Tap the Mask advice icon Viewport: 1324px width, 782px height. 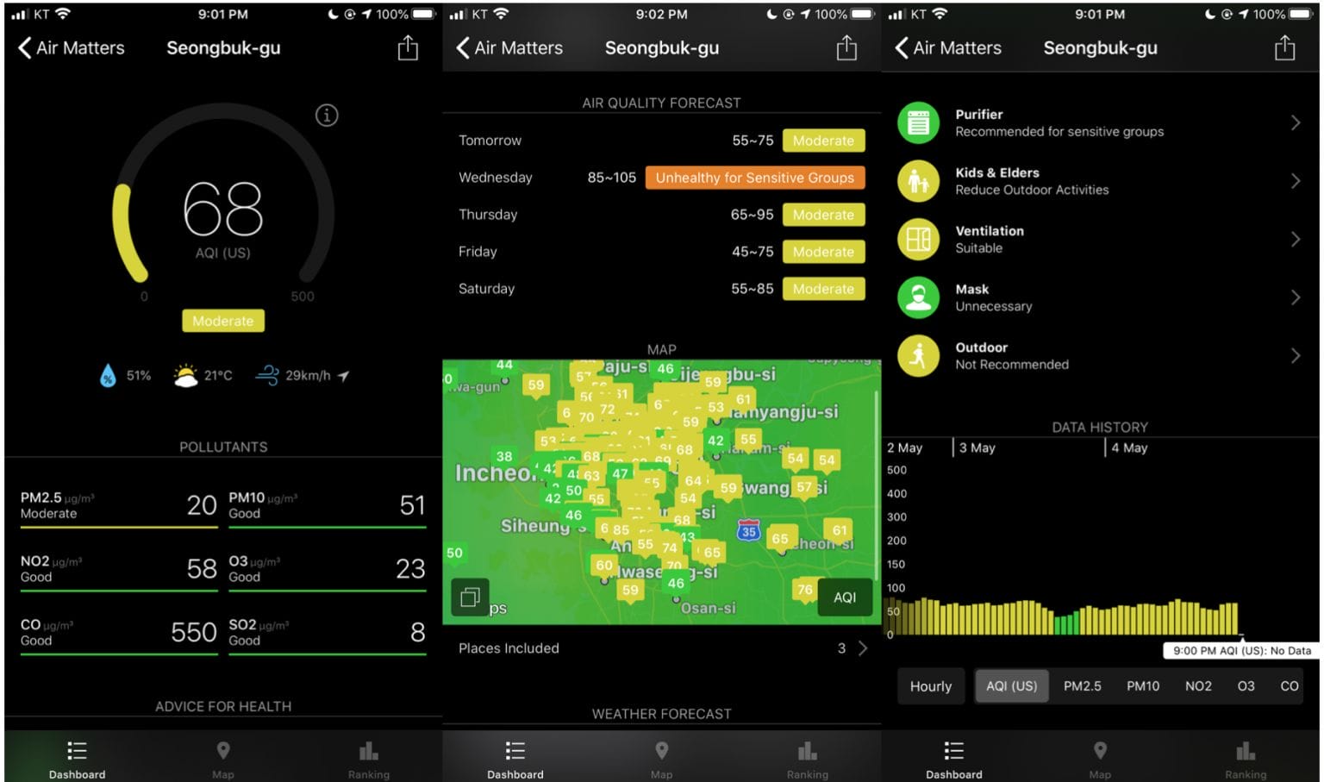coord(917,297)
